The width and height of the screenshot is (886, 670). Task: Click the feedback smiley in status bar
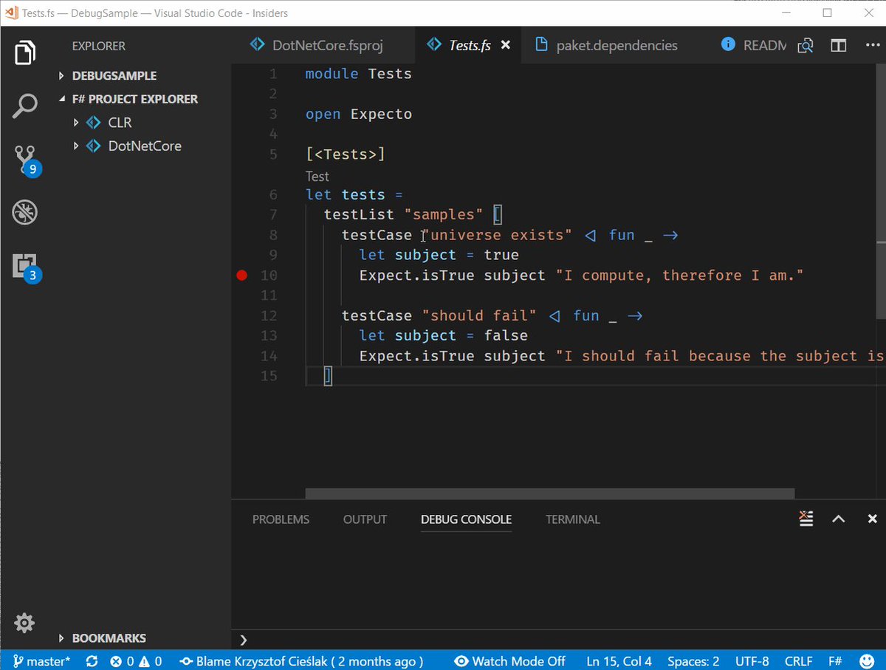pos(867,661)
